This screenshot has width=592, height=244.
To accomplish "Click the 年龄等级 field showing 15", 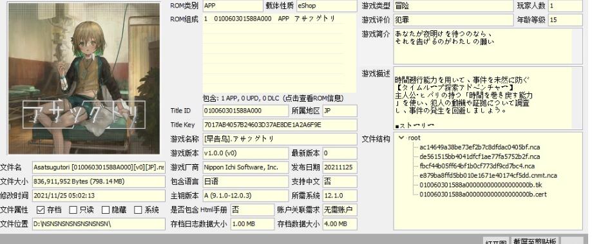I will click(566, 19).
